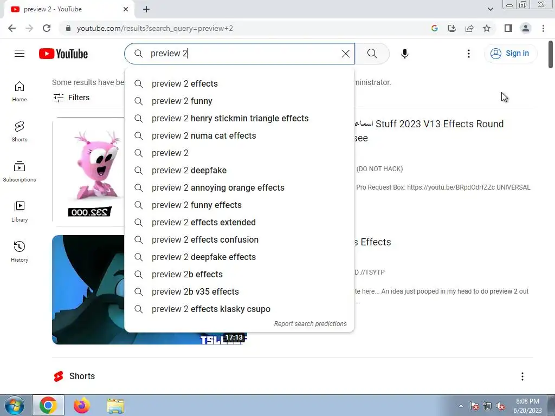Open the Chrome profile avatar

[x=526, y=28]
